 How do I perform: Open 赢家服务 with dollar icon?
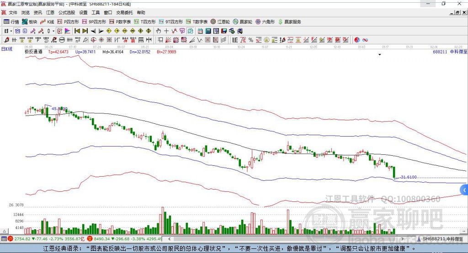click(x=289, y=22)
